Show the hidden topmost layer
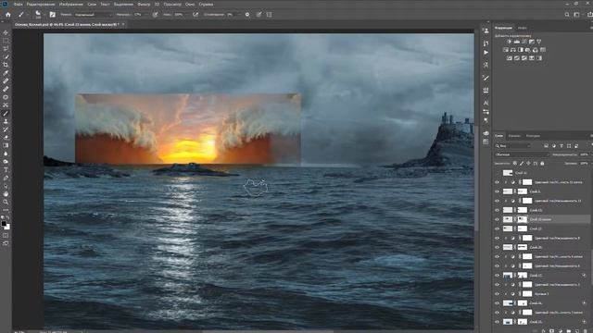Image resolution: width=593 pixels, height=333 pixels. (x=497, y=173)
